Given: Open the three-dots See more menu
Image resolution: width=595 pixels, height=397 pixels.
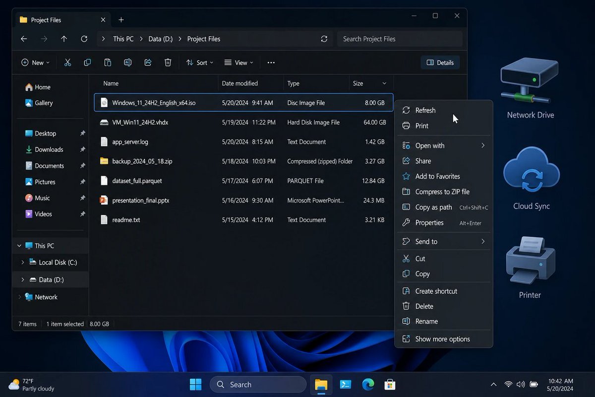Looking at the screenshot, I should 271,63.
